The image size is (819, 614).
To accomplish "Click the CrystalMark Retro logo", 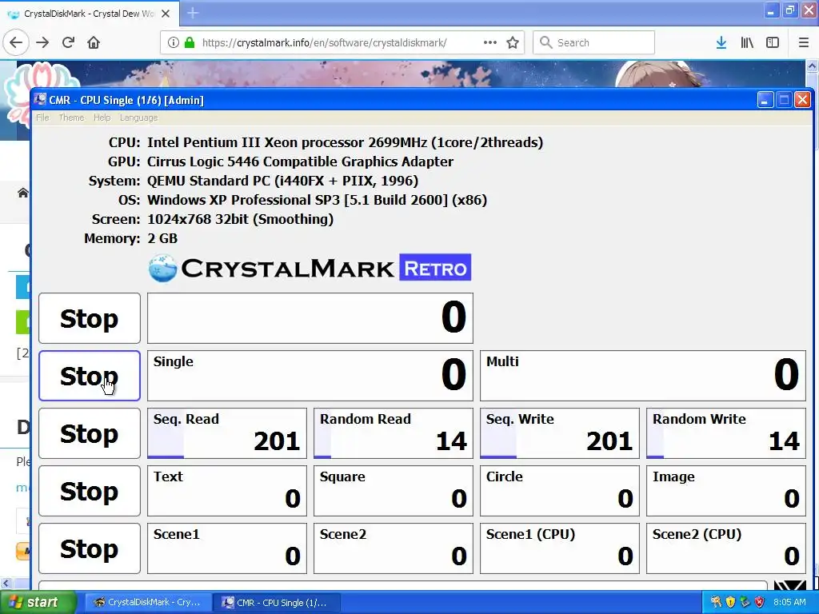I will point(310,268).
